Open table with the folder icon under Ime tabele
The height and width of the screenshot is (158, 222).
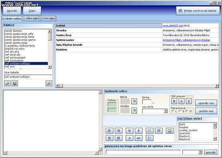7,83
